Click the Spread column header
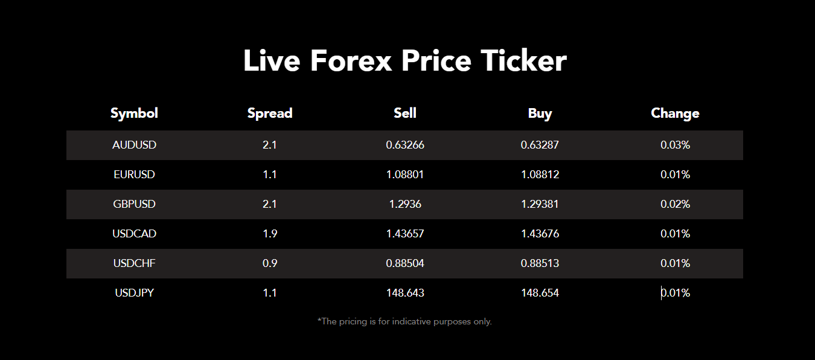Image resolution: width=815 pixels, height=360 pixels. click(x=270, y=114)
